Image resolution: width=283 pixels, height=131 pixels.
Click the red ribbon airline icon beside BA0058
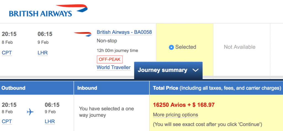pos(82,34)
